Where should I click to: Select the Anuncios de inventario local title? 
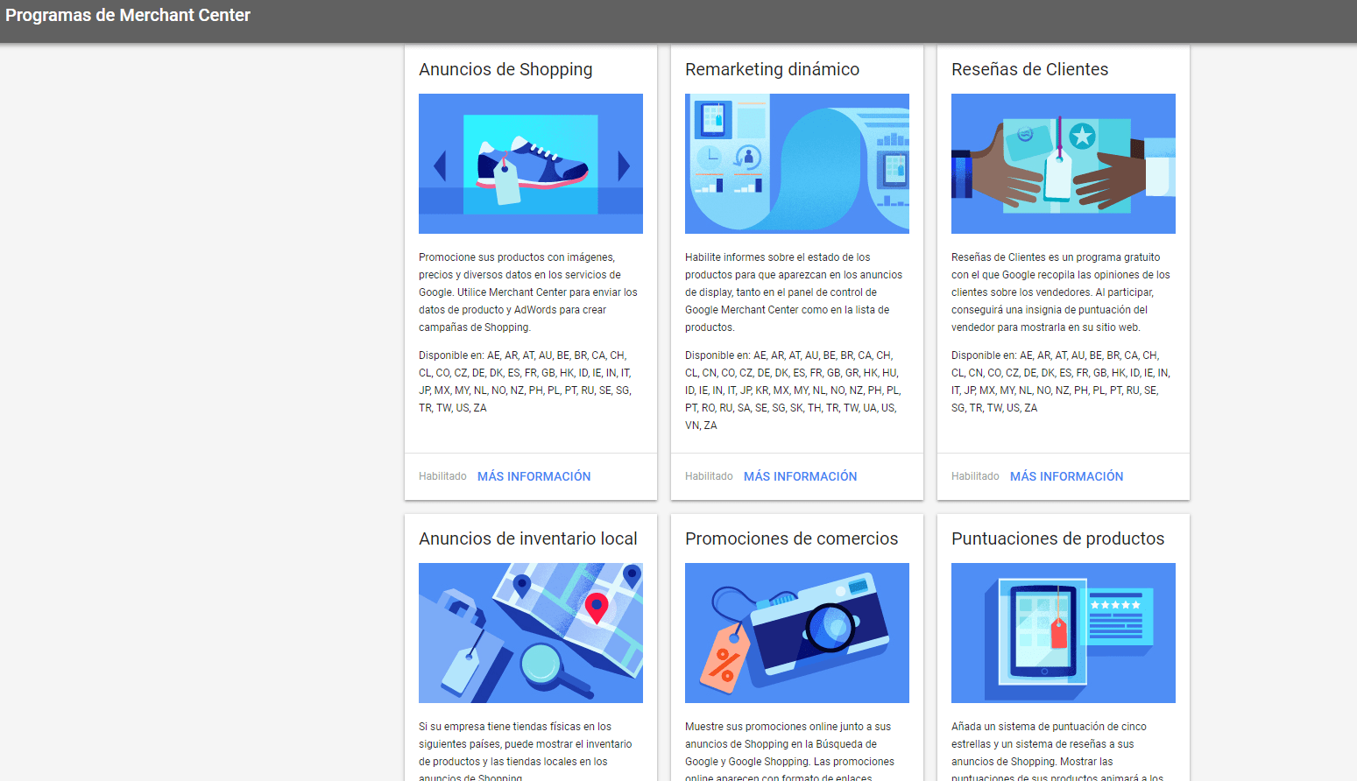tap(528, 538)
